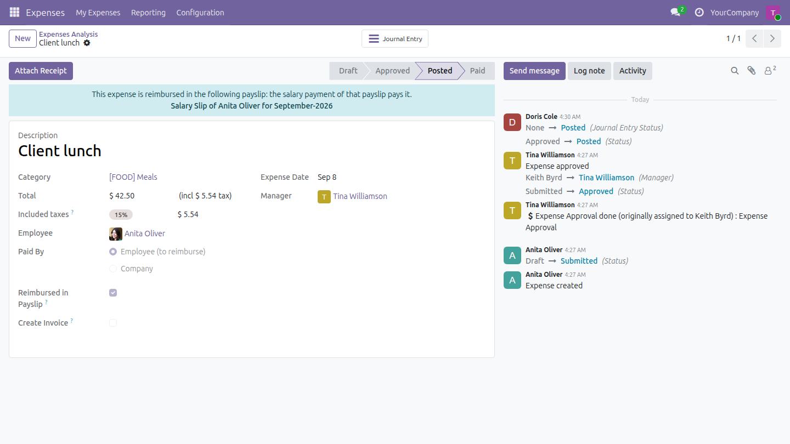The image size is (790, 444).
Task: Click Doris Cole's avatar in chatter
Action: tap(512, 122)
